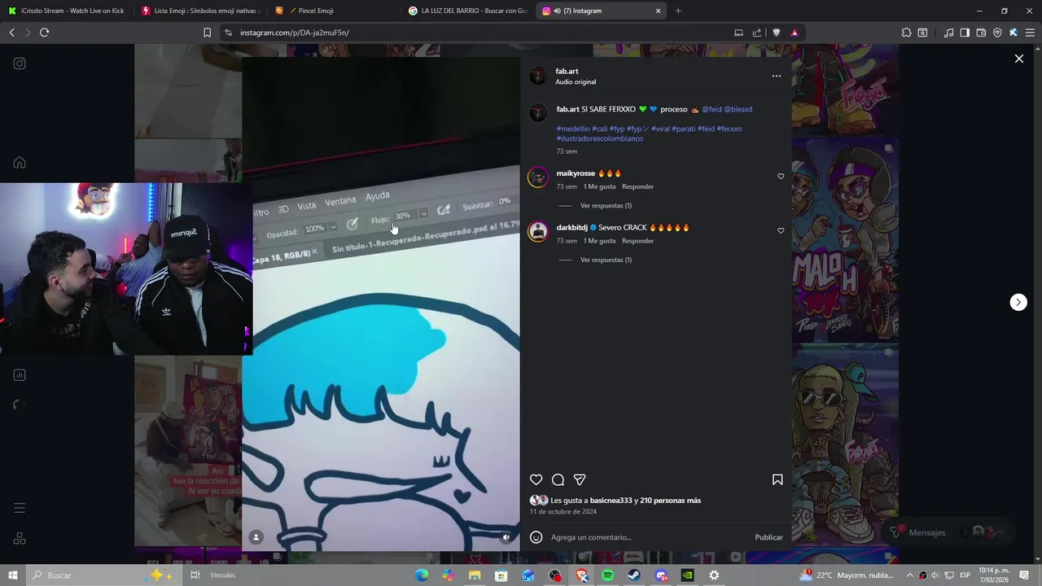Toggle the browser sidebar panel
The height and width of the screenshot is (586, 1042).
click(x=965, y=33)
